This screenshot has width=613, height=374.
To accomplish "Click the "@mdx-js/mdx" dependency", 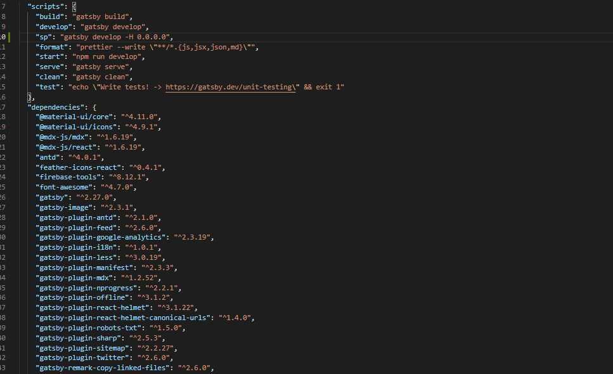I will click(x=61, y=137).
